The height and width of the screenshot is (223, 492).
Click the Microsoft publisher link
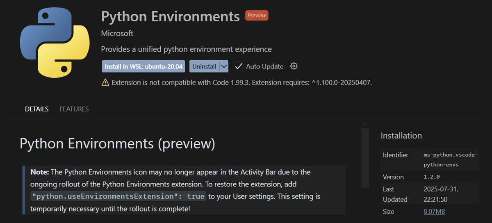point(117,33)
